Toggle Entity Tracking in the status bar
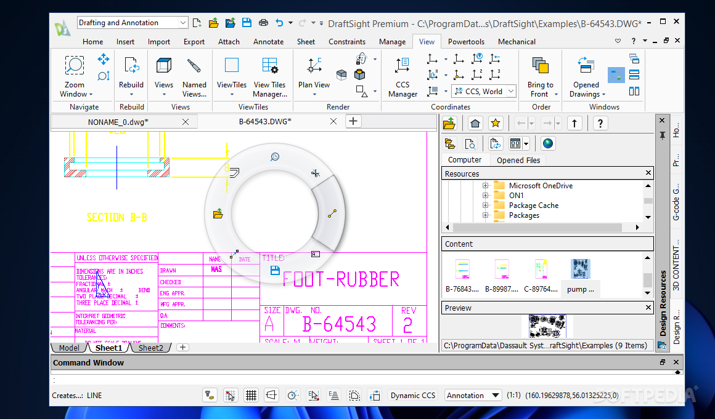 click(x=334, y=396)
